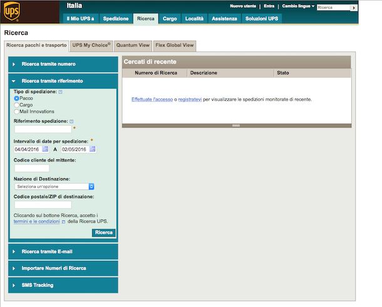Image resolution: width=382 pixels, height=307 pixels.
Task: Click registratevi link
Action: 190,99
